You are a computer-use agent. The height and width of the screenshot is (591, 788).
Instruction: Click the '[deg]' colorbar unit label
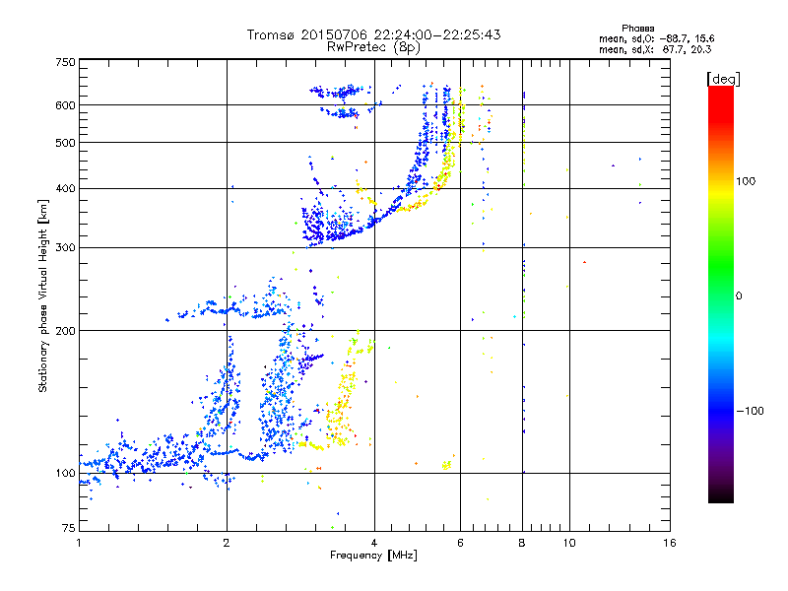(x=723, y=79)
